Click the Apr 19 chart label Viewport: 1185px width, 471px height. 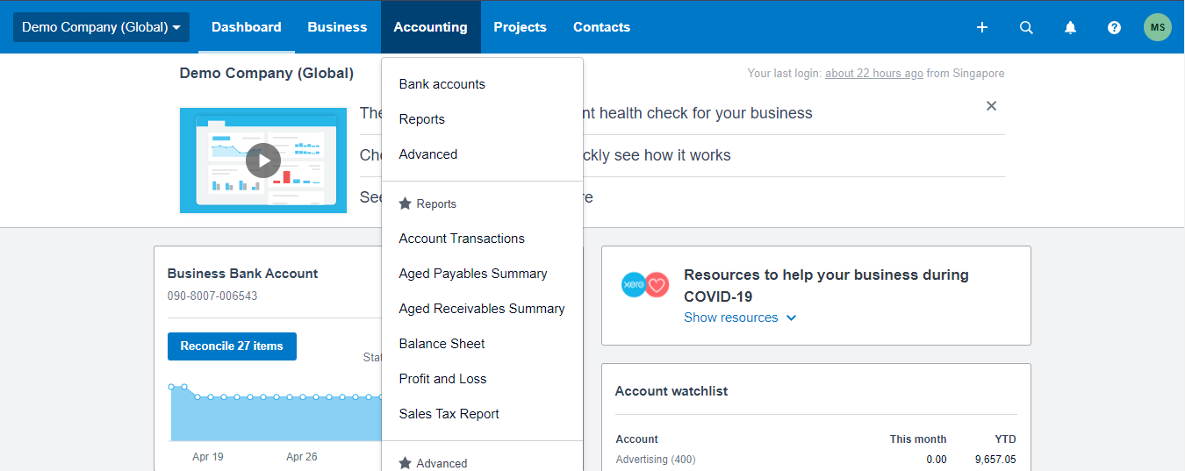pyautogui.click(x=208, y=457)
